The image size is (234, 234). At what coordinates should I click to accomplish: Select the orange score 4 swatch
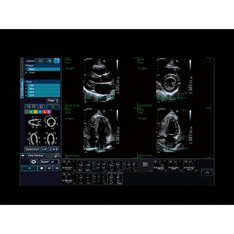coord(44,112)
